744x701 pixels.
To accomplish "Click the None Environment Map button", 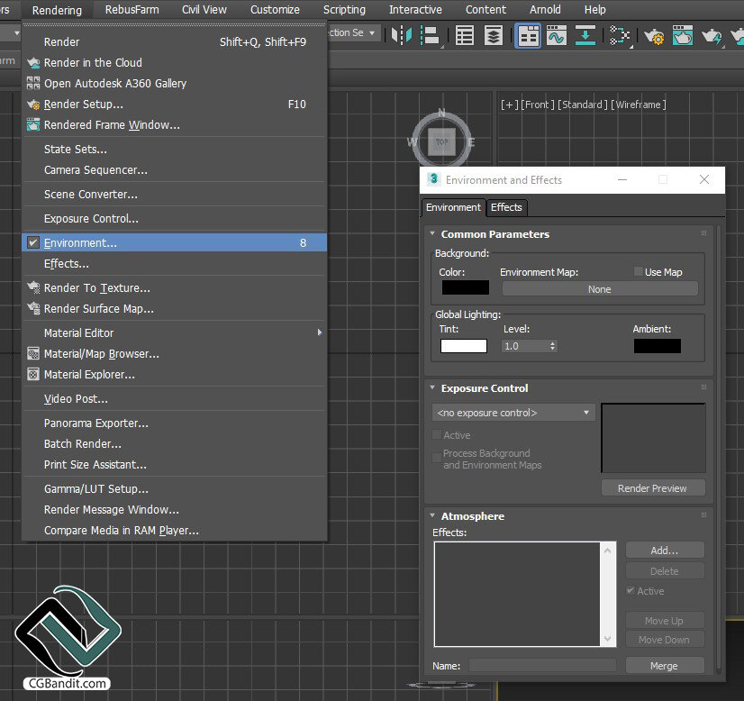I will pos(600,289).
